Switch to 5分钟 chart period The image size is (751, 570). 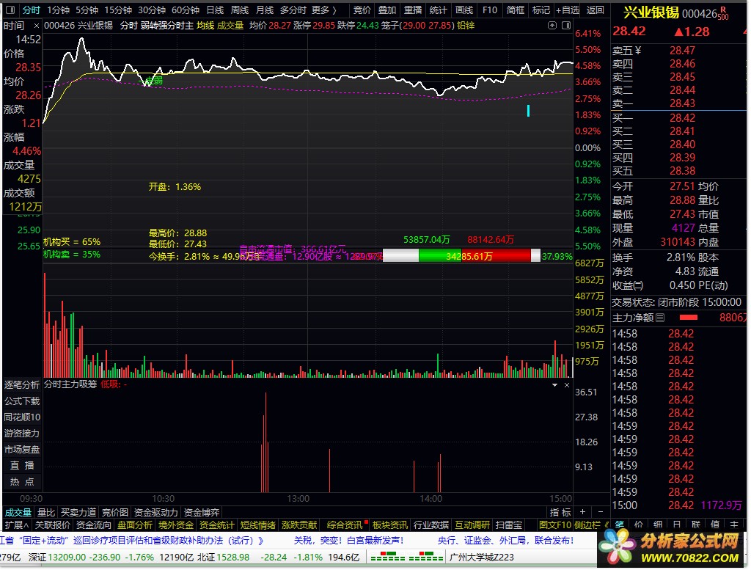tap(87, 10)
